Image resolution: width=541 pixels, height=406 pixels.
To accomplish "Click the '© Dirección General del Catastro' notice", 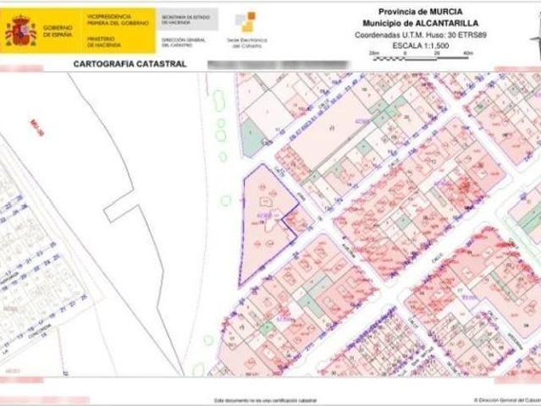I will 507,400.
